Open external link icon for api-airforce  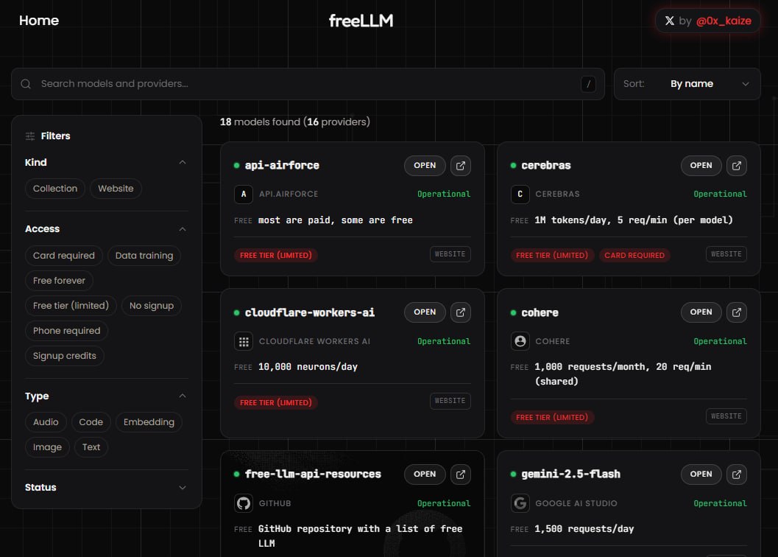click(461, 166)
